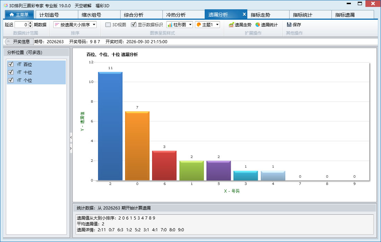Click the right-pointing splitter arrow

point(71,148)
